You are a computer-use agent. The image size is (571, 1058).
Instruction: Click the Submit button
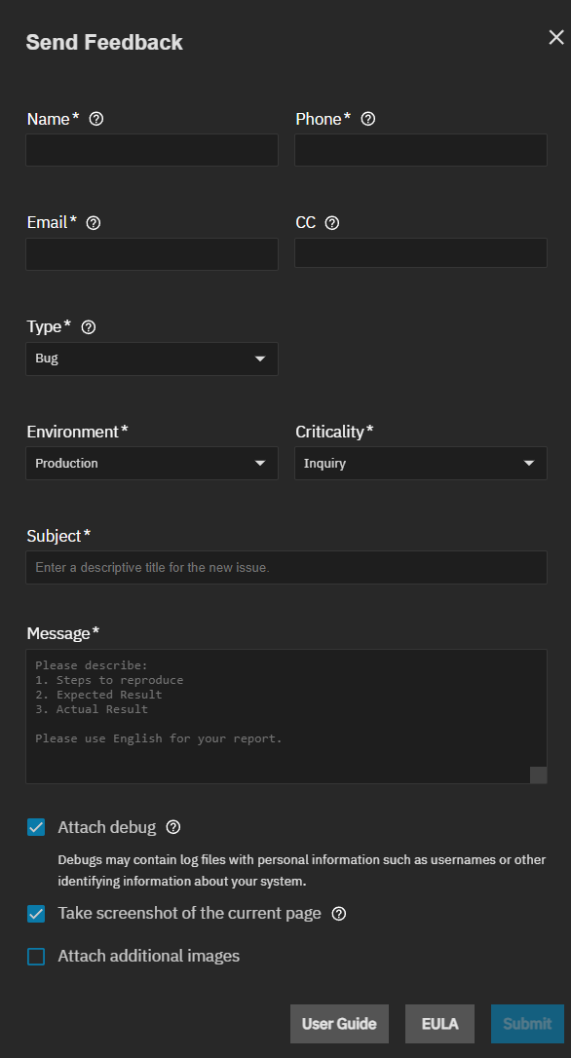point(527,1024)
